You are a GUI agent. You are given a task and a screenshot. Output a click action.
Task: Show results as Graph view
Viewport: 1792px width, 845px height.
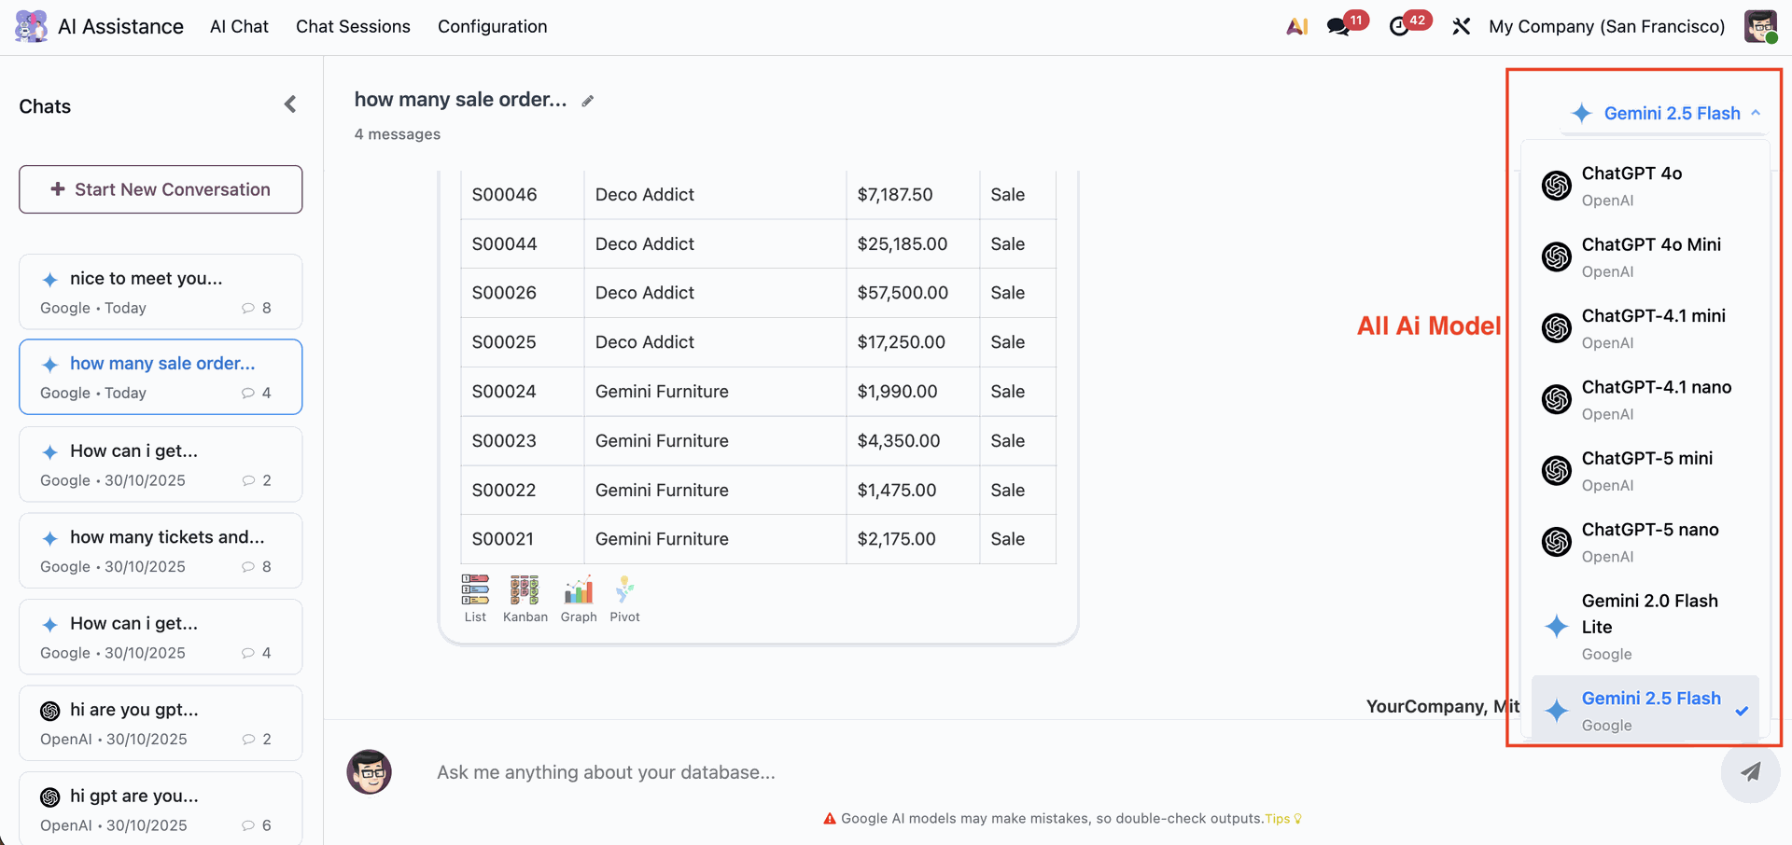[579, 598]
